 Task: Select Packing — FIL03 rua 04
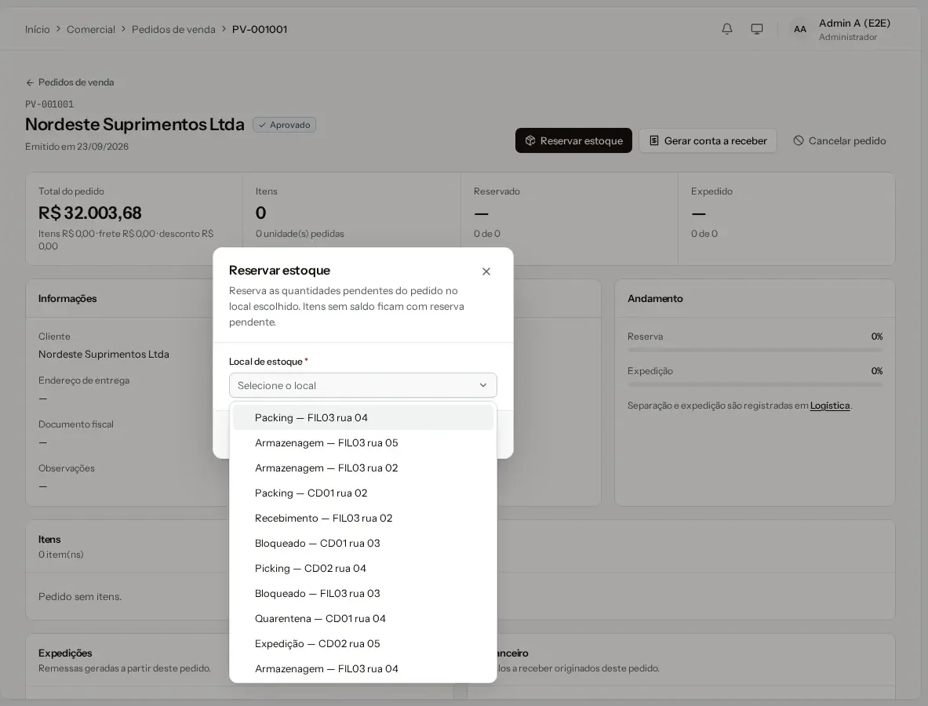pos(362,418)
